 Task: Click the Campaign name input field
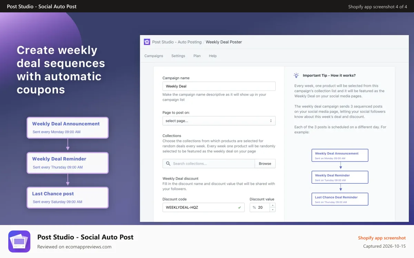[x=219, y=86]
